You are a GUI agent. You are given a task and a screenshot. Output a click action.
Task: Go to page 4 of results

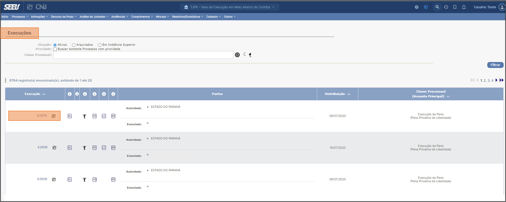pyautogui.click(x=492, y=80)
